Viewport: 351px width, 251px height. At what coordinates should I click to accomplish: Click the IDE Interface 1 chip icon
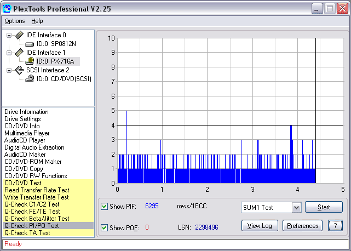[19, 53]
